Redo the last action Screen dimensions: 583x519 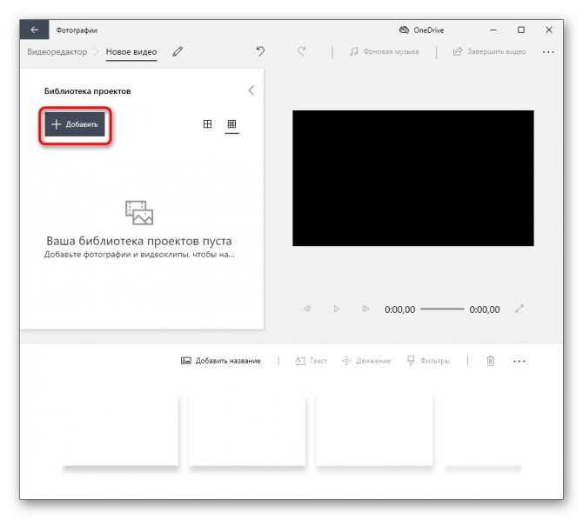point(302,51)
